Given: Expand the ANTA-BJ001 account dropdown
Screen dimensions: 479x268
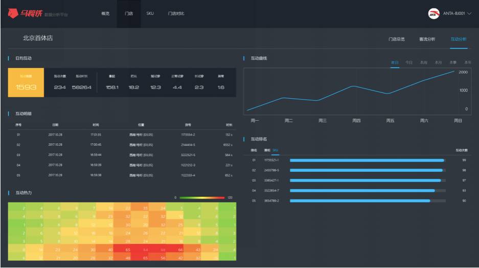Looking at the screenshot, I should pyautogui.click(x=458, y=14).
